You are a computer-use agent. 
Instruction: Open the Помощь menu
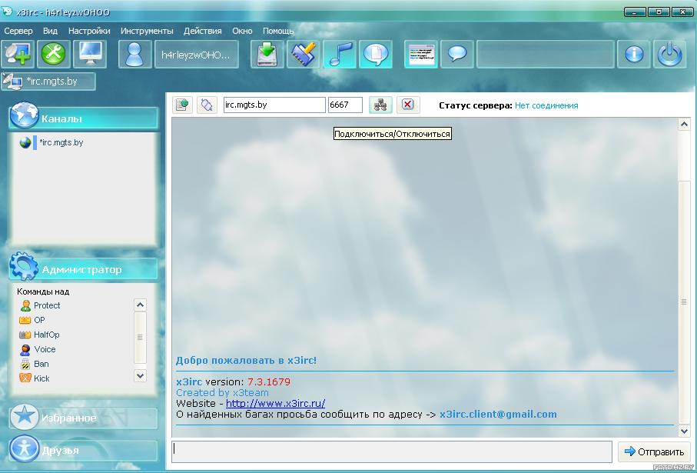click(x=278, y=31)
